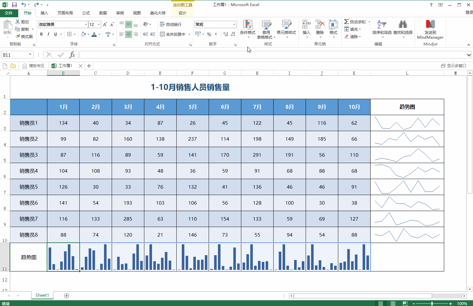Redo the last undone action
The width and height of the screenshot is (473, 306).
pyautogui.click(x=36, y=5)
